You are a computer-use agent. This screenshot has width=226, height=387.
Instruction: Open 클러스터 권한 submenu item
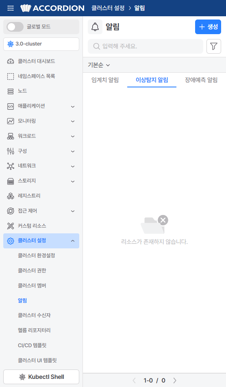coord(32,270)
